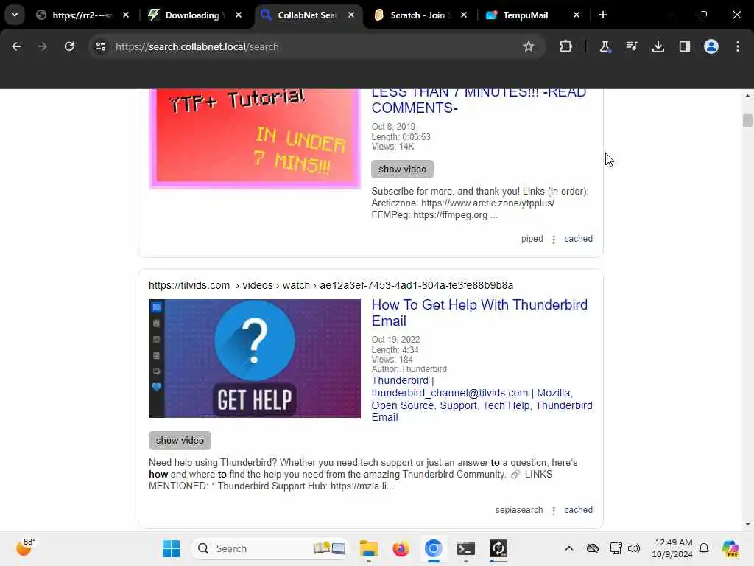Open the Chrome taskbar icon
The image size is (754, 566).
[x=433, y=548]
